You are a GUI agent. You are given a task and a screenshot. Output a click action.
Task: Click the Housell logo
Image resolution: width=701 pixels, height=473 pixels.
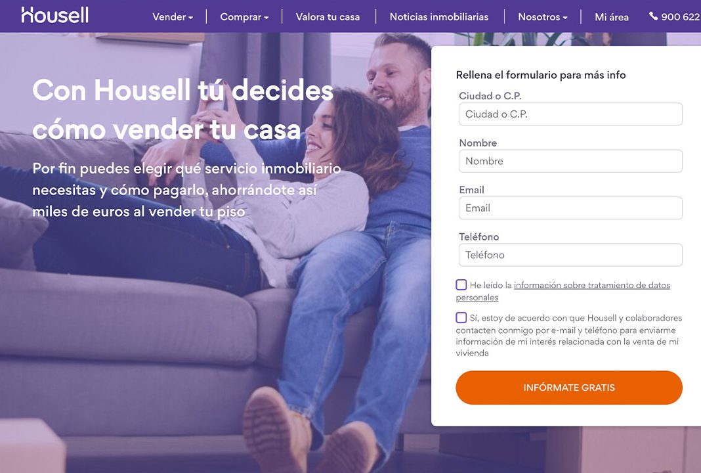54,15
